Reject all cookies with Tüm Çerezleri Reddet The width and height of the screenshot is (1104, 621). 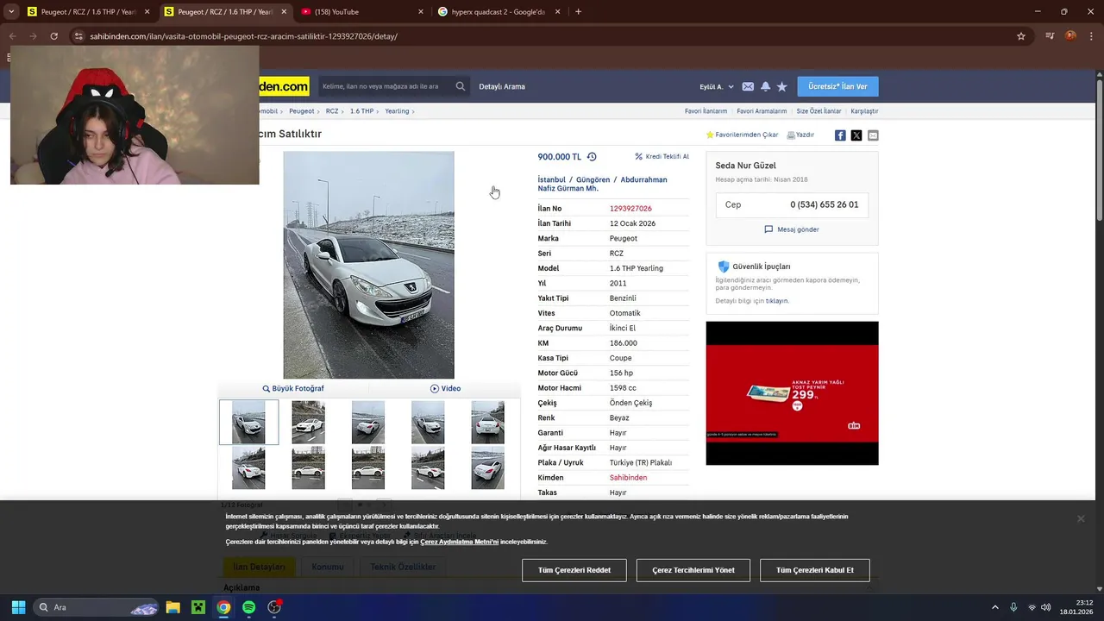(x=574, y=570)
